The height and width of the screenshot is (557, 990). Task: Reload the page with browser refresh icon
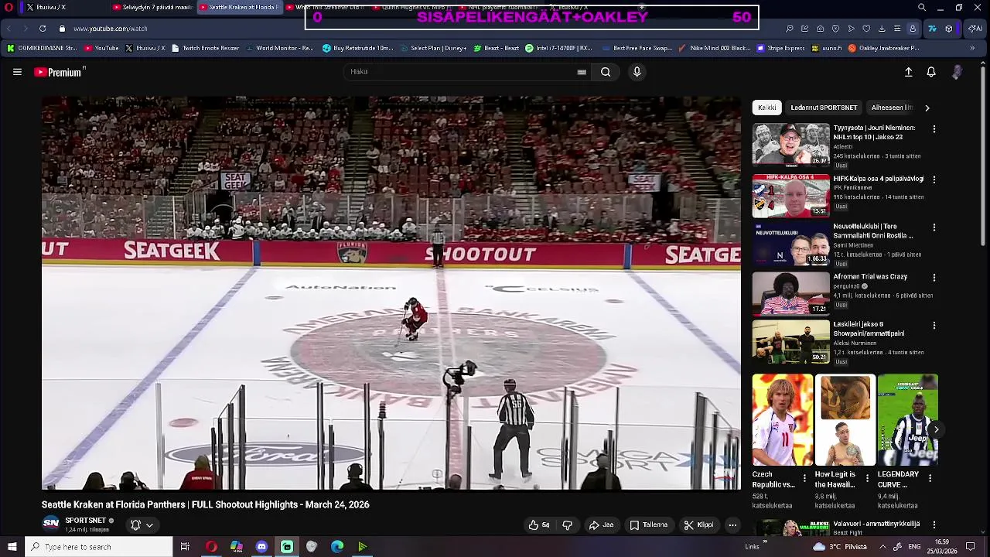pos(43,29)
